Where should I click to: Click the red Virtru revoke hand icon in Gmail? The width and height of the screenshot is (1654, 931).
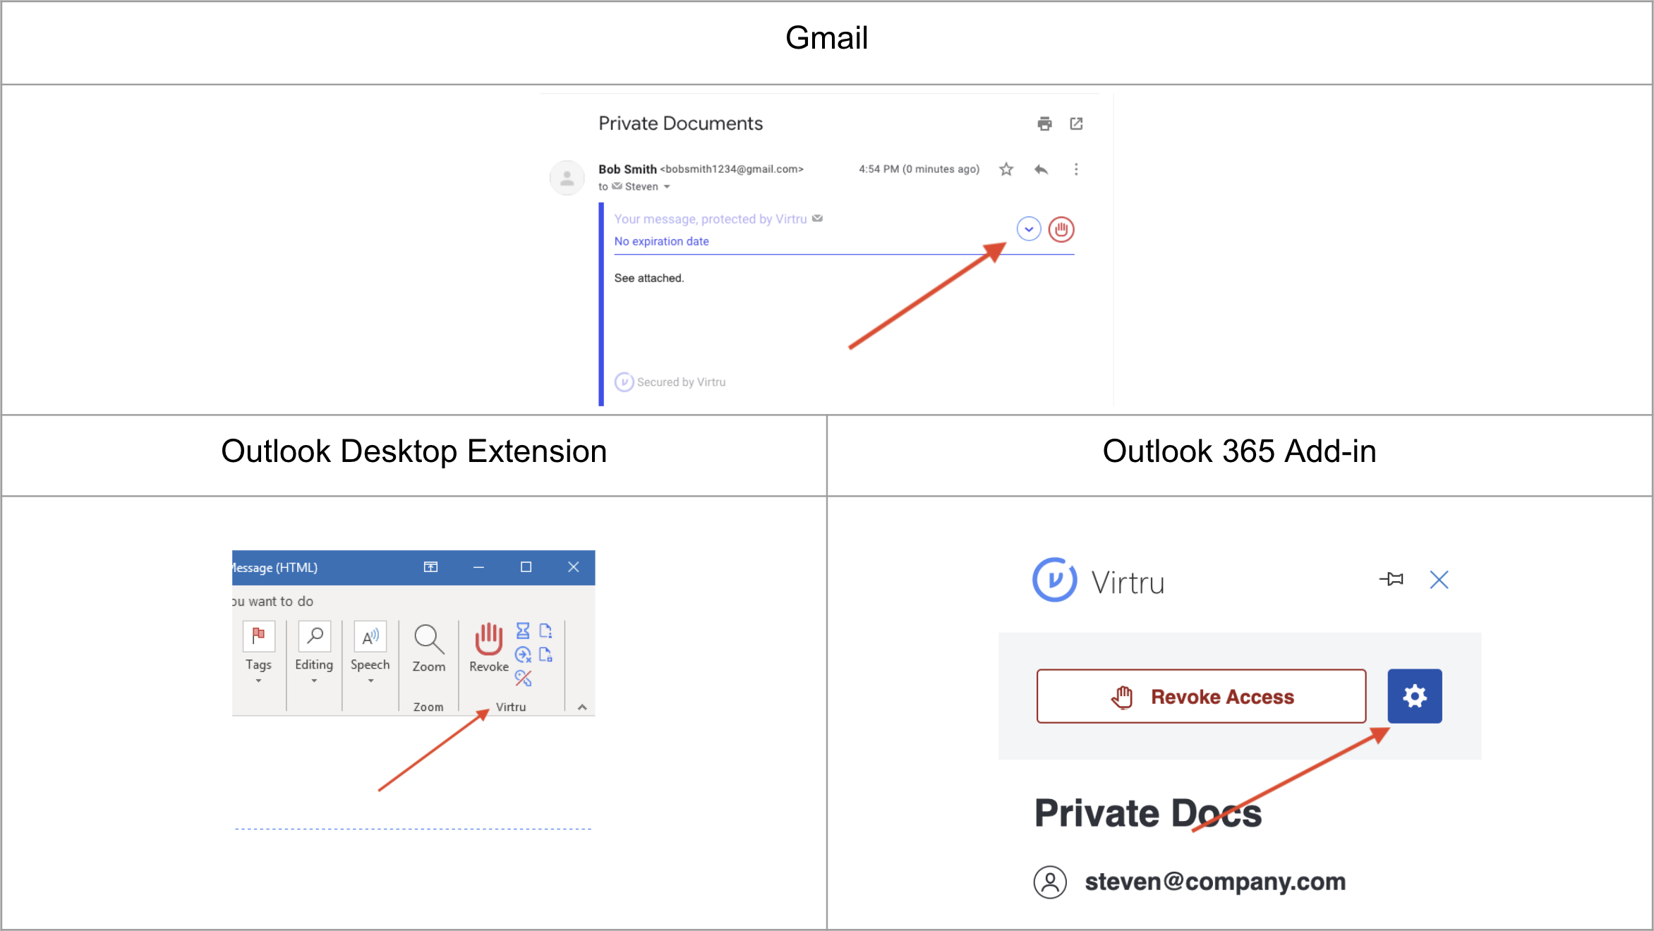click(1061, 229)
